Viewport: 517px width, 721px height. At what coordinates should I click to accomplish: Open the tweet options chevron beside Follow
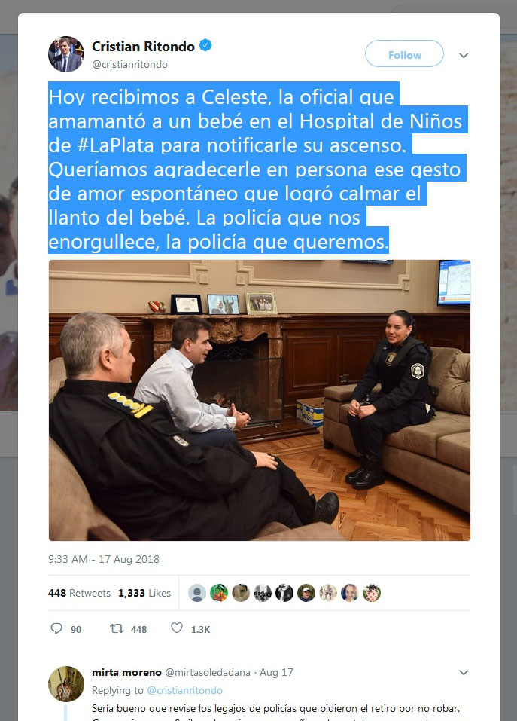click(464, 55)
